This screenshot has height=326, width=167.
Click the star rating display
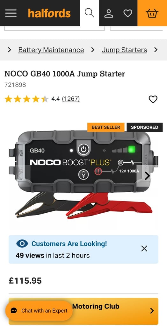click(x=27, y=99)
